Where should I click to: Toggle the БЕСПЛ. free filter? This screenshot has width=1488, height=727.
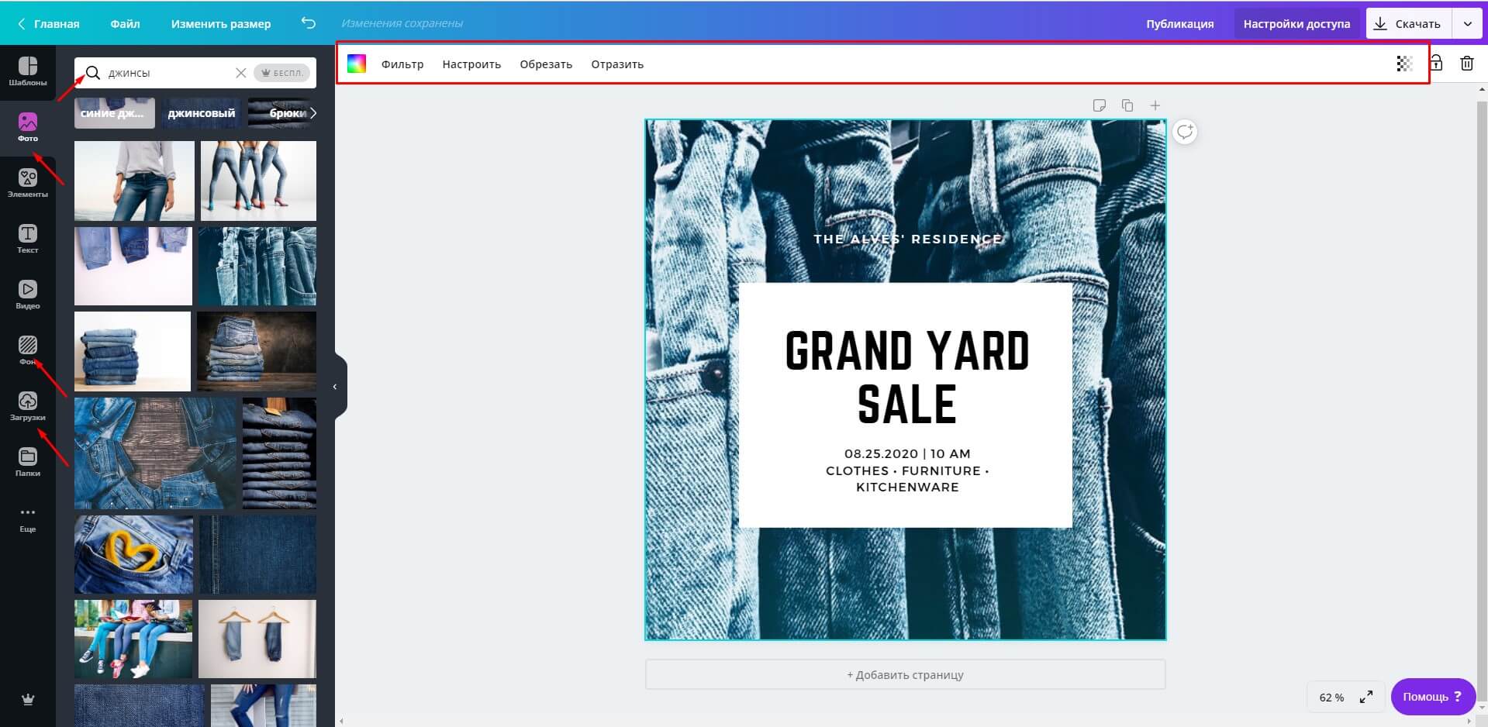(x=282, y=73)
